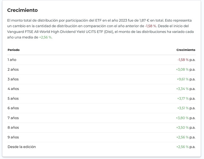Click the 3 años row label

pos(13,79)
